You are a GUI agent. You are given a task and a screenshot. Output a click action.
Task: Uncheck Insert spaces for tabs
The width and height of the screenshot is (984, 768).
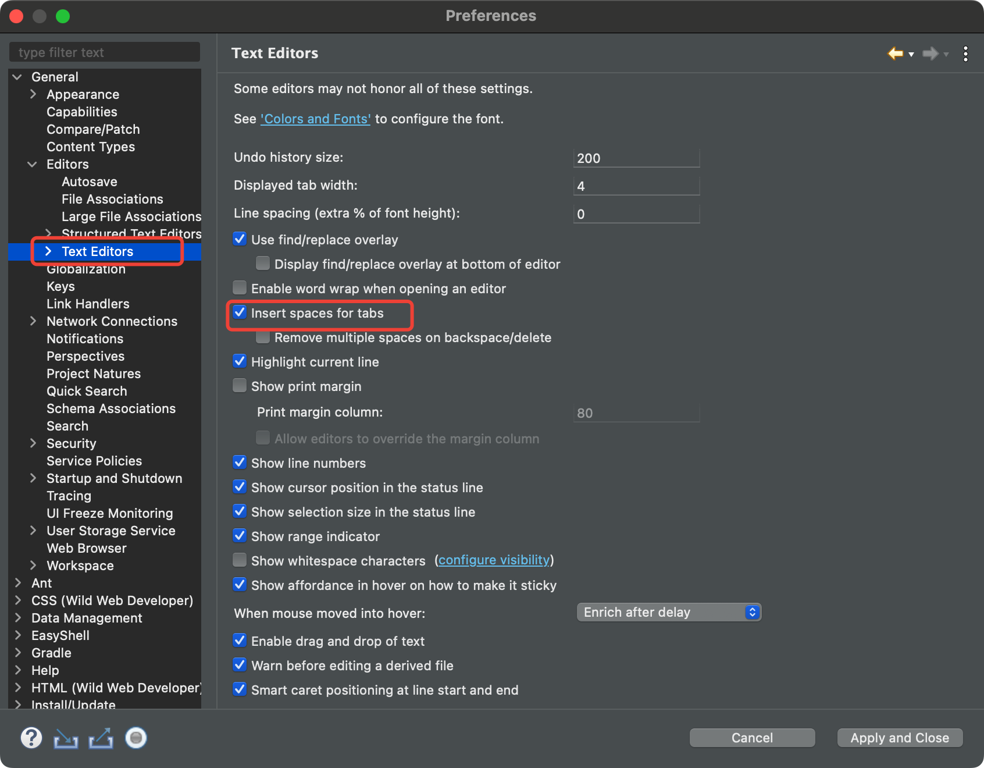point(240,312)
